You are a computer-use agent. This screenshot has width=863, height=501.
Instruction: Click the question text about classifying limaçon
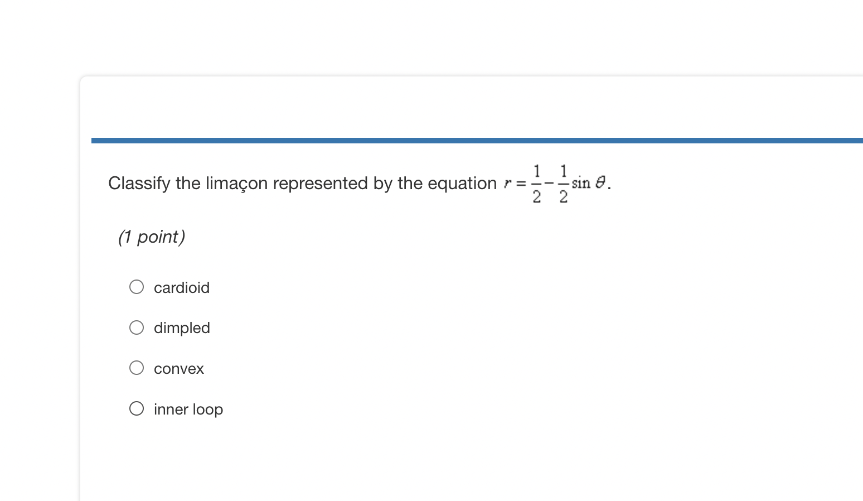[x=301, y=183]
